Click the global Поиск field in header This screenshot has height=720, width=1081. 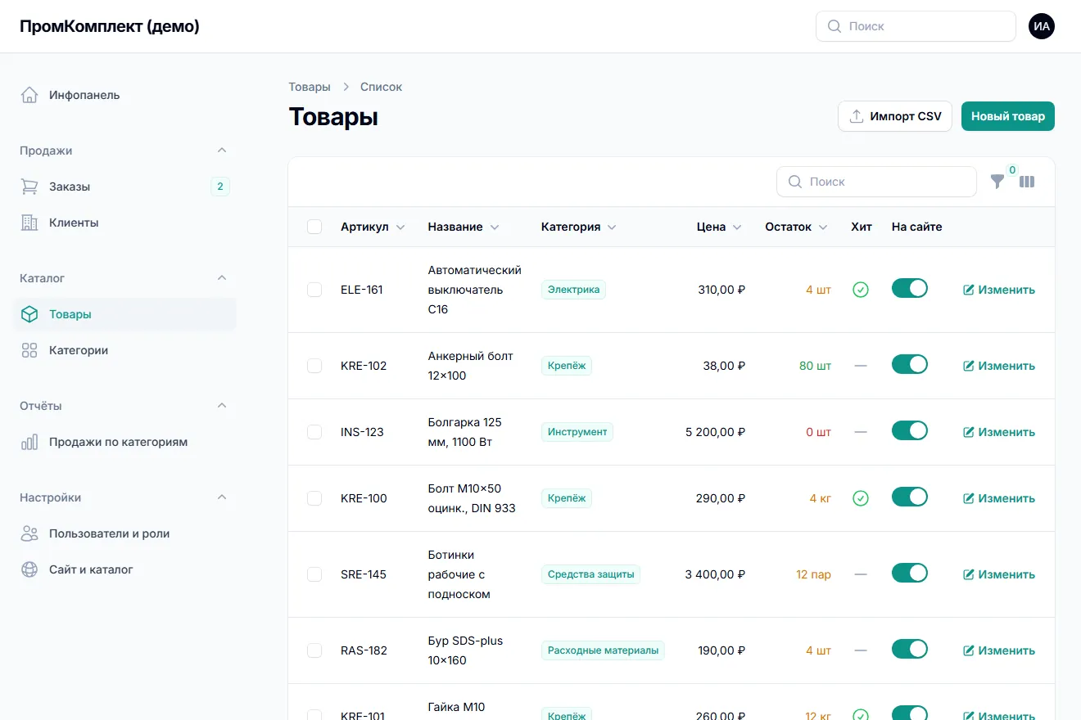click(x=916, y=26)
